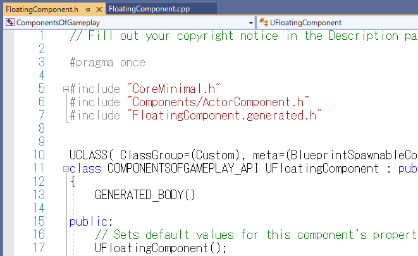Click the "public:" keyword on line 15
418x256 pixels.
(x=91, y=222)
